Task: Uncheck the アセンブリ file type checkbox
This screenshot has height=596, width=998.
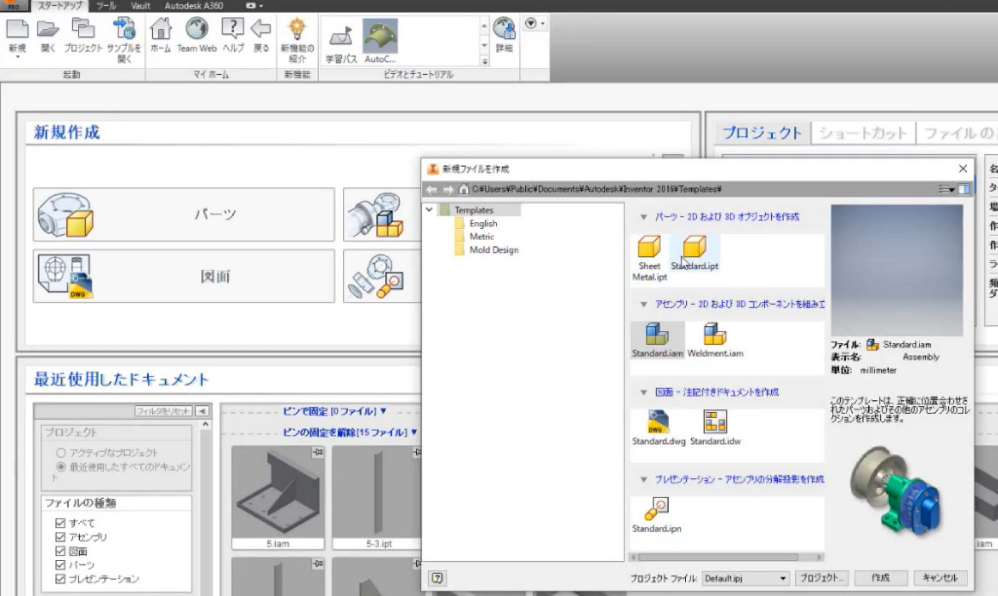Action: tap(61, 537)
